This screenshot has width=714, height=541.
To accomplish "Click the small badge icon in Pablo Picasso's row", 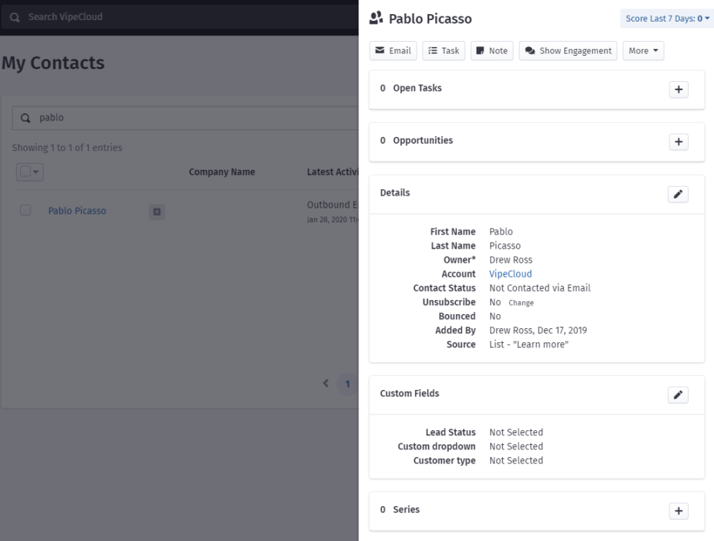I will point(156,211).
